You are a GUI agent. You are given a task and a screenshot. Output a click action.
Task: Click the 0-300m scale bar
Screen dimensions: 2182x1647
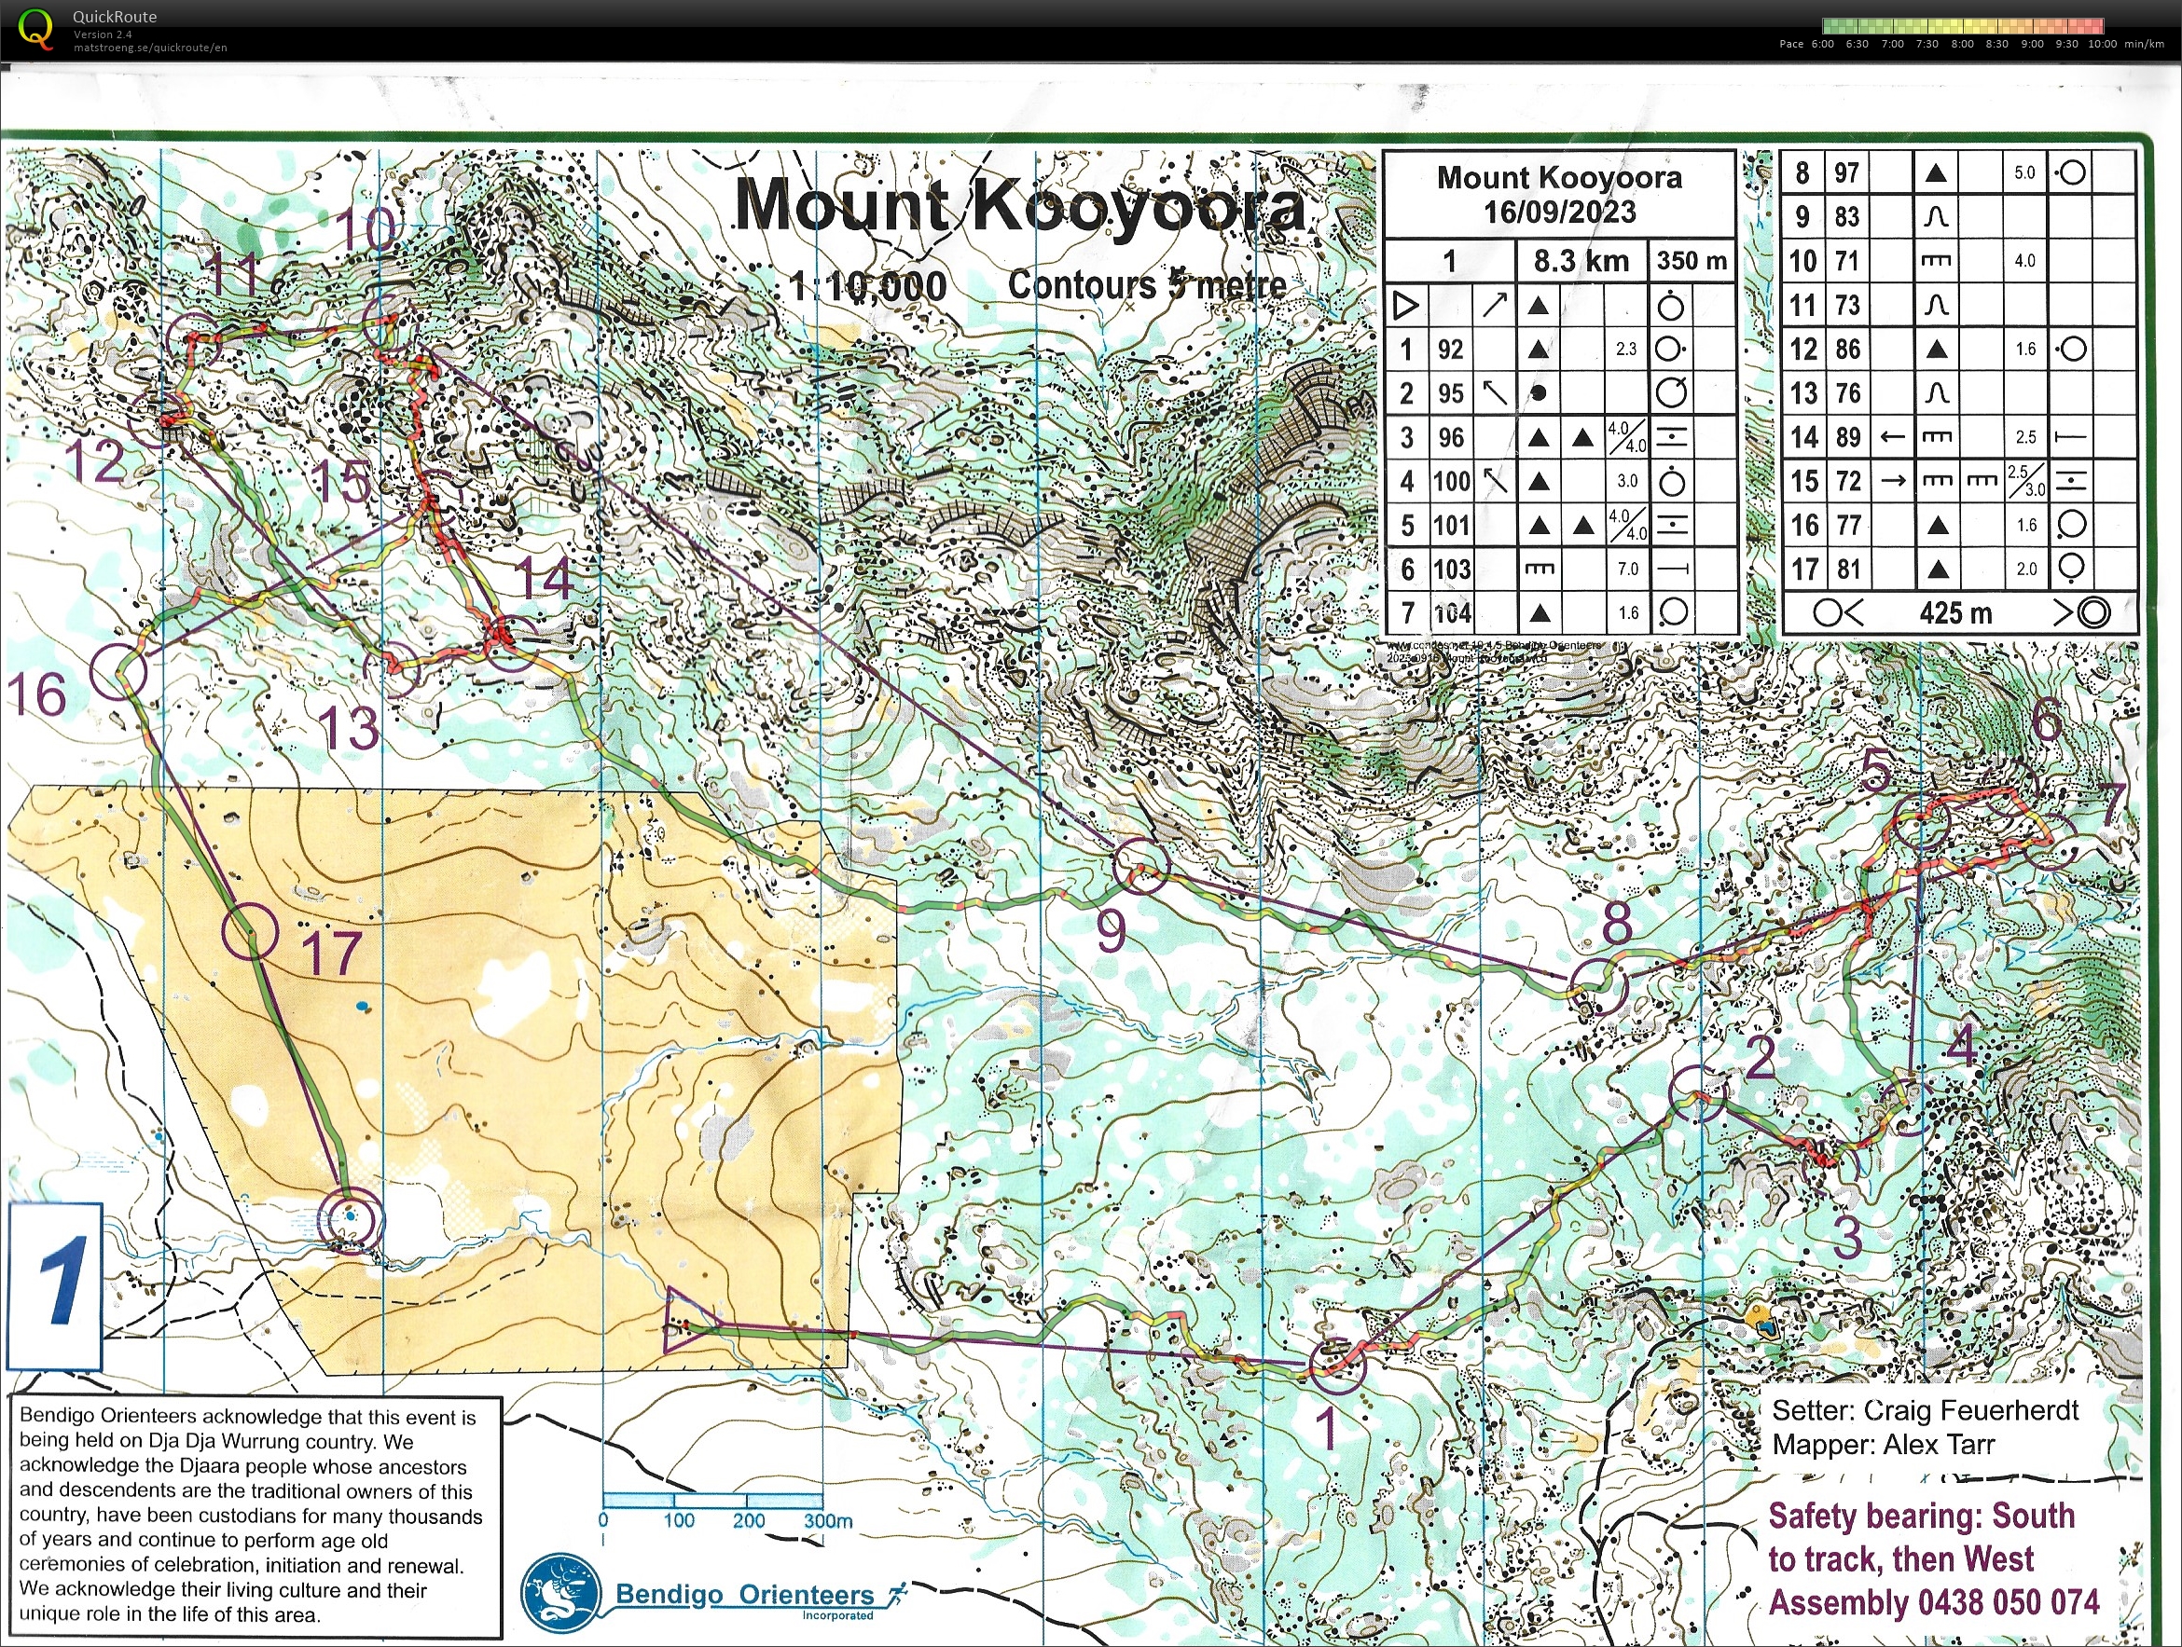(x=712, y=1500)
